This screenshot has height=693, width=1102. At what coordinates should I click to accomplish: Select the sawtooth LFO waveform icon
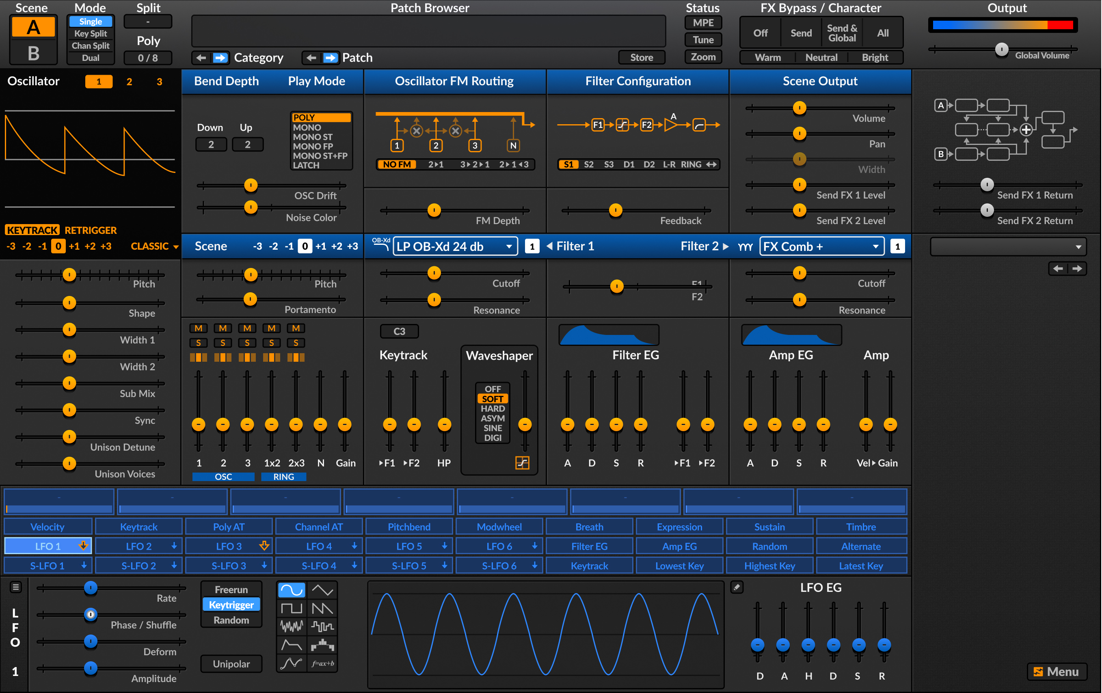pos(322,609)
